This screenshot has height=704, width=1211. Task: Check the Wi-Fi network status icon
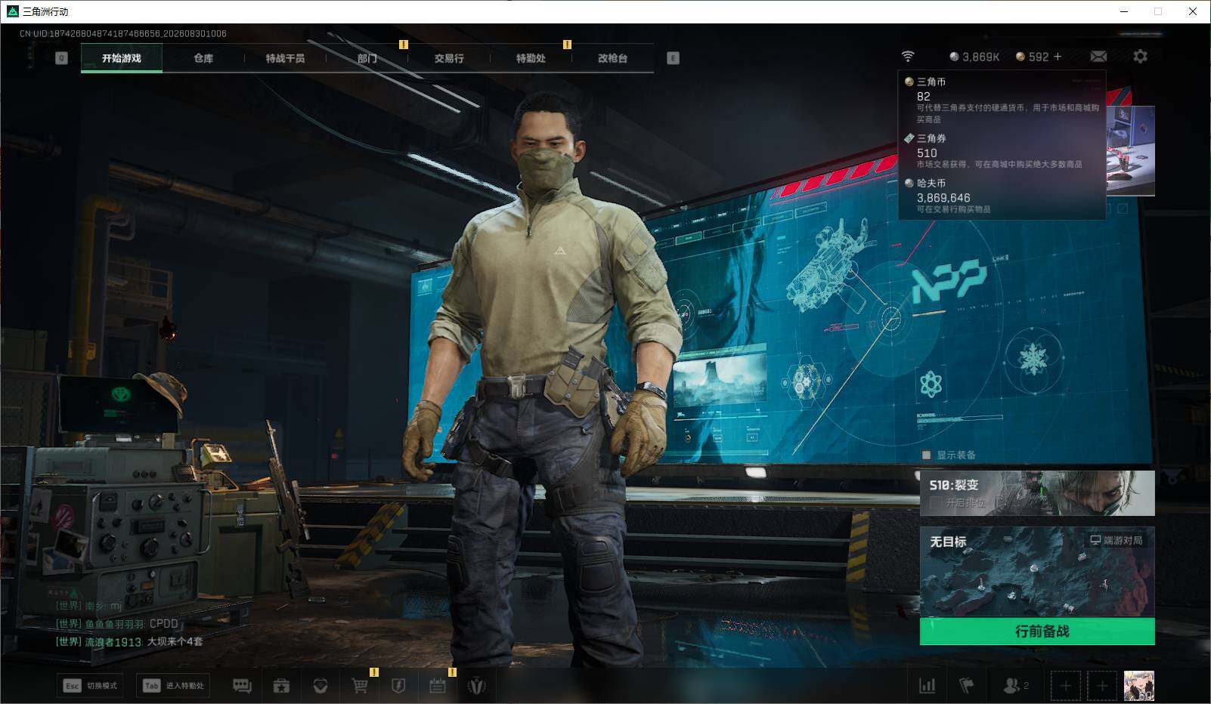[x=908, y=57]
